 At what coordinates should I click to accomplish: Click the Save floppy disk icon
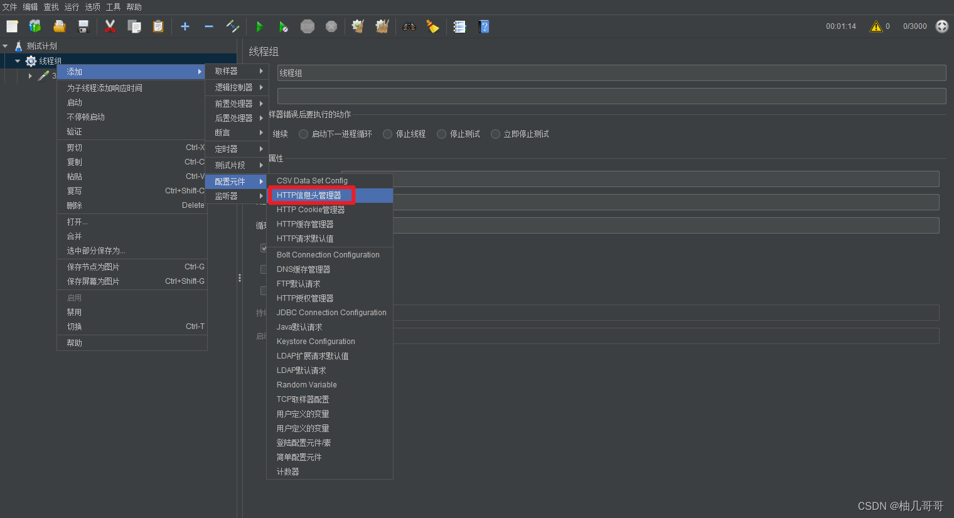(83, 26)
